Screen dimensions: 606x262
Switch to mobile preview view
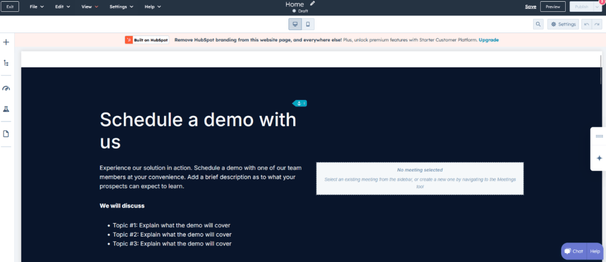point(308,24)
